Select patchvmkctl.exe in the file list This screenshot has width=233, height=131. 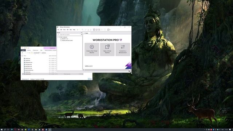(x=29, y=70)
